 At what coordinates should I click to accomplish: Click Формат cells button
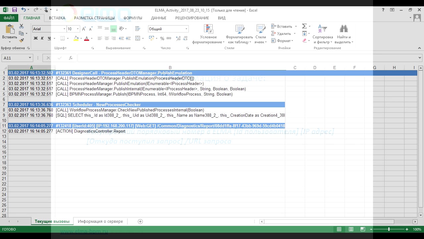click(x=282, y=40)
